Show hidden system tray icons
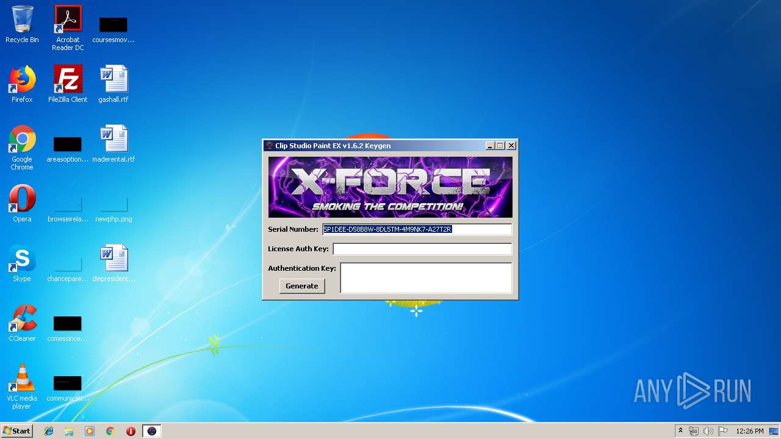 (680, 431)
